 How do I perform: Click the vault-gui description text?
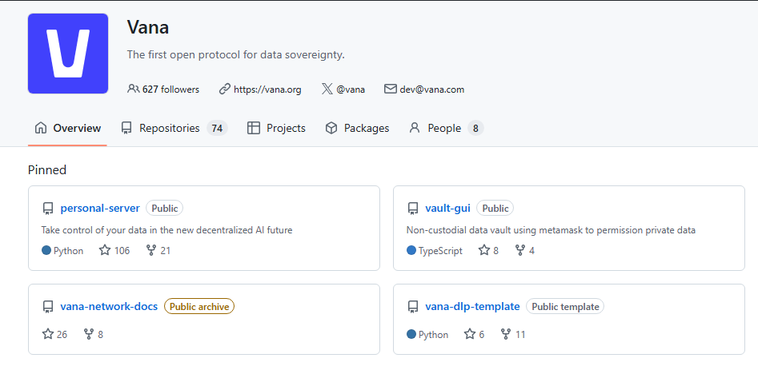[x=551, y=230]
